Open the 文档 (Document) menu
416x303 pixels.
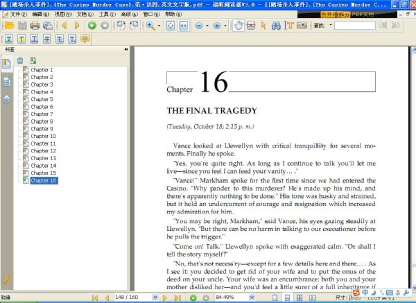(x=85, y=15)
